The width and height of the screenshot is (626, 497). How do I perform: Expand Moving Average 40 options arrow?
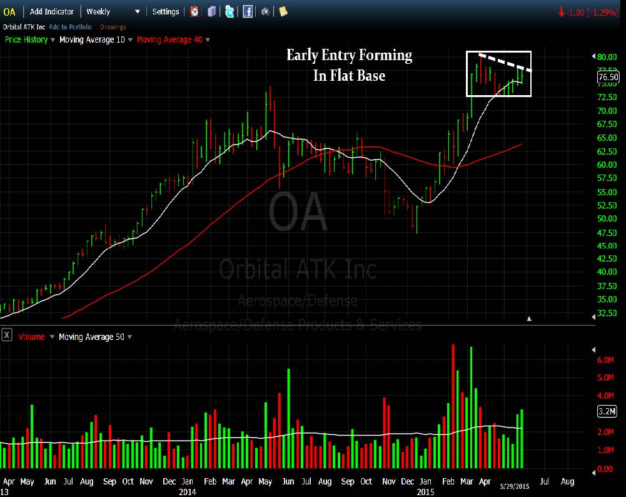pos(208,40)
